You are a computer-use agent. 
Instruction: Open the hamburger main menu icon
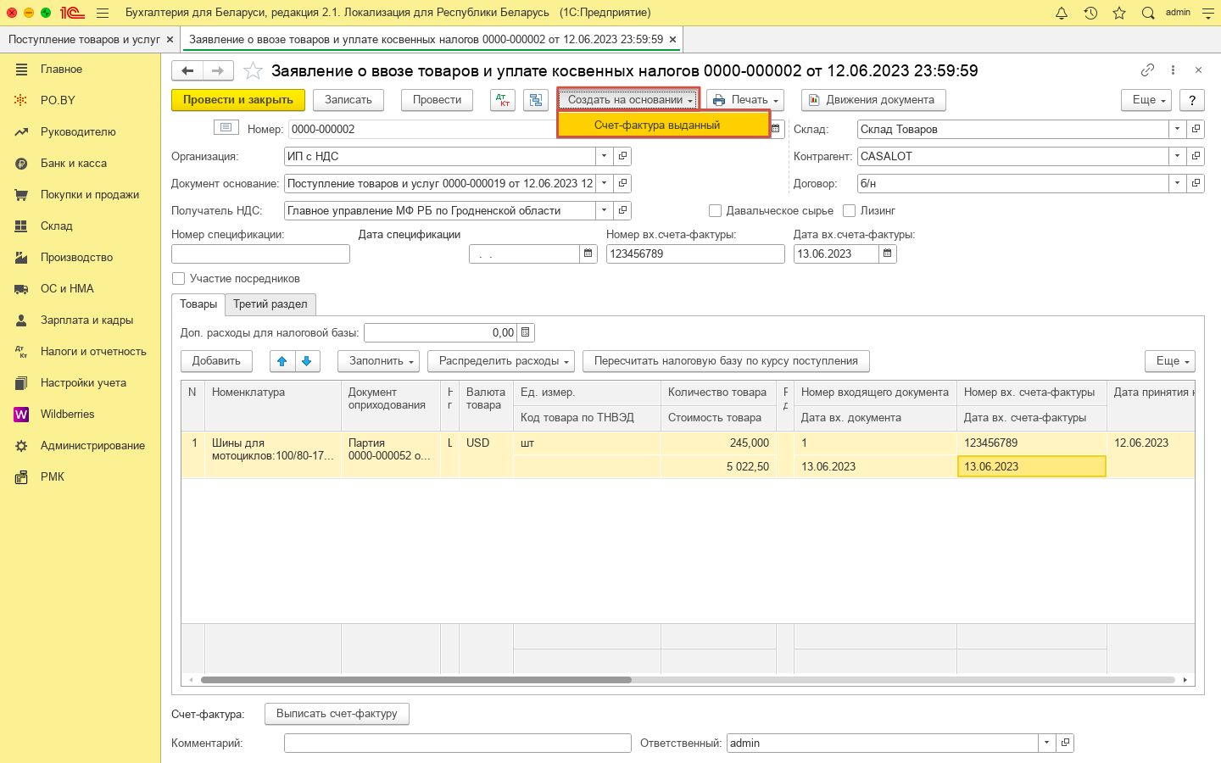[x=103, y=13]
